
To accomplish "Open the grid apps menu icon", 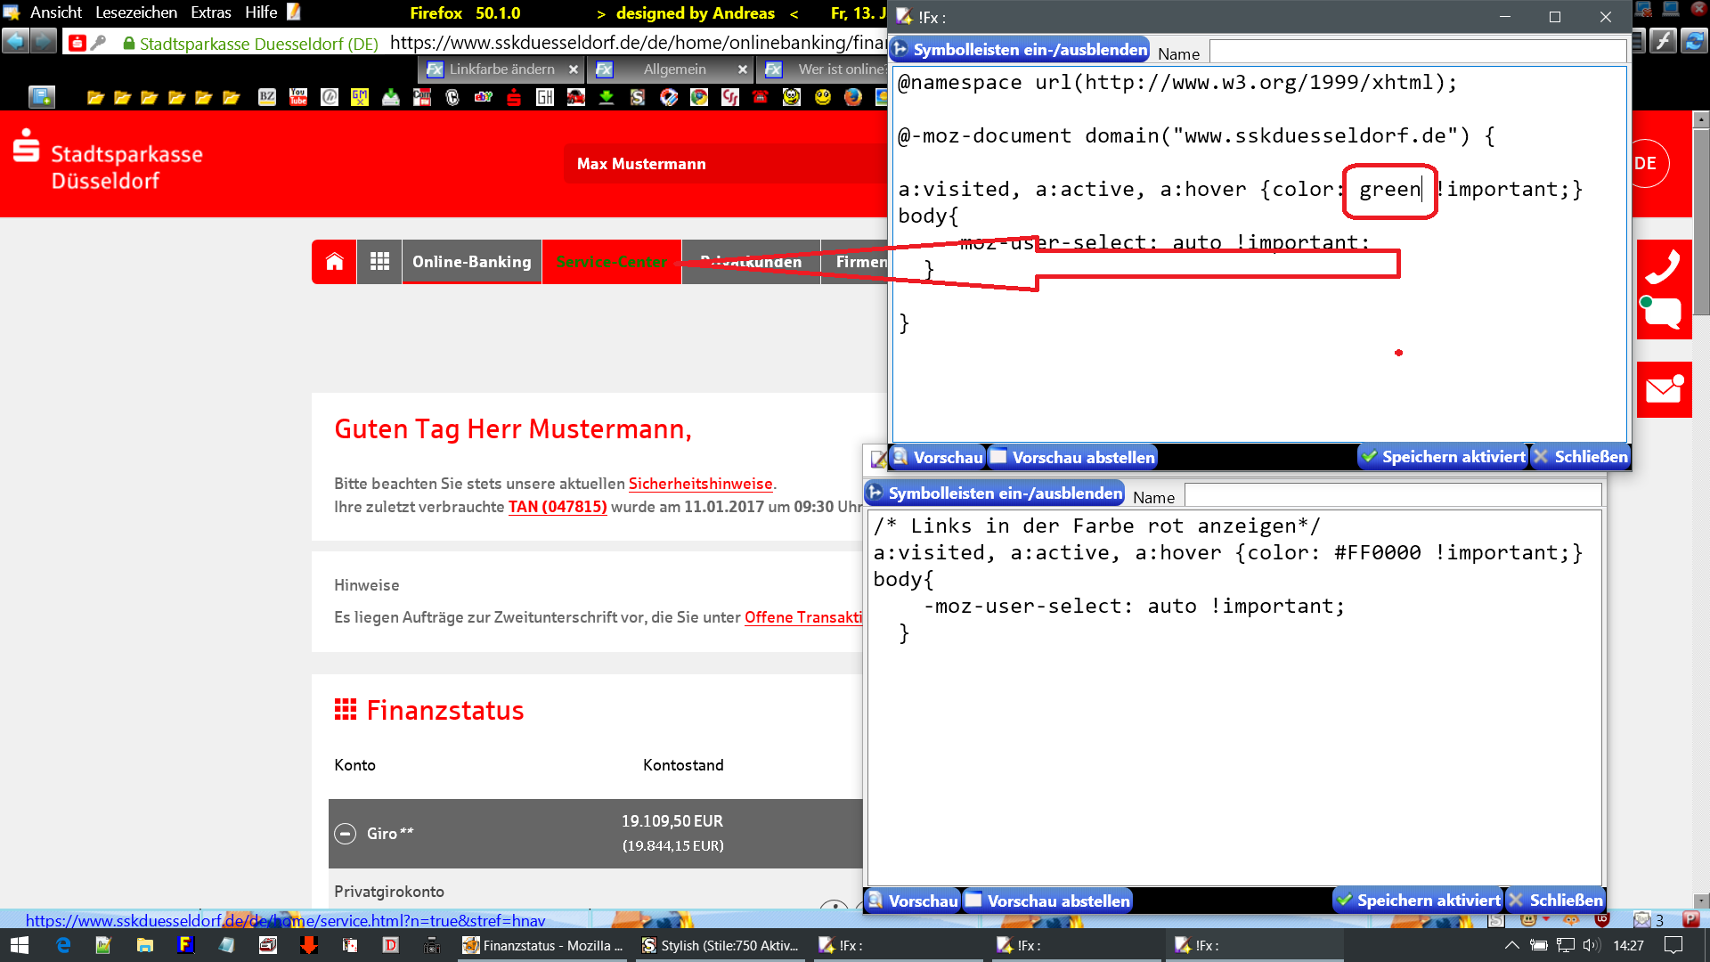I will point(379,262).
